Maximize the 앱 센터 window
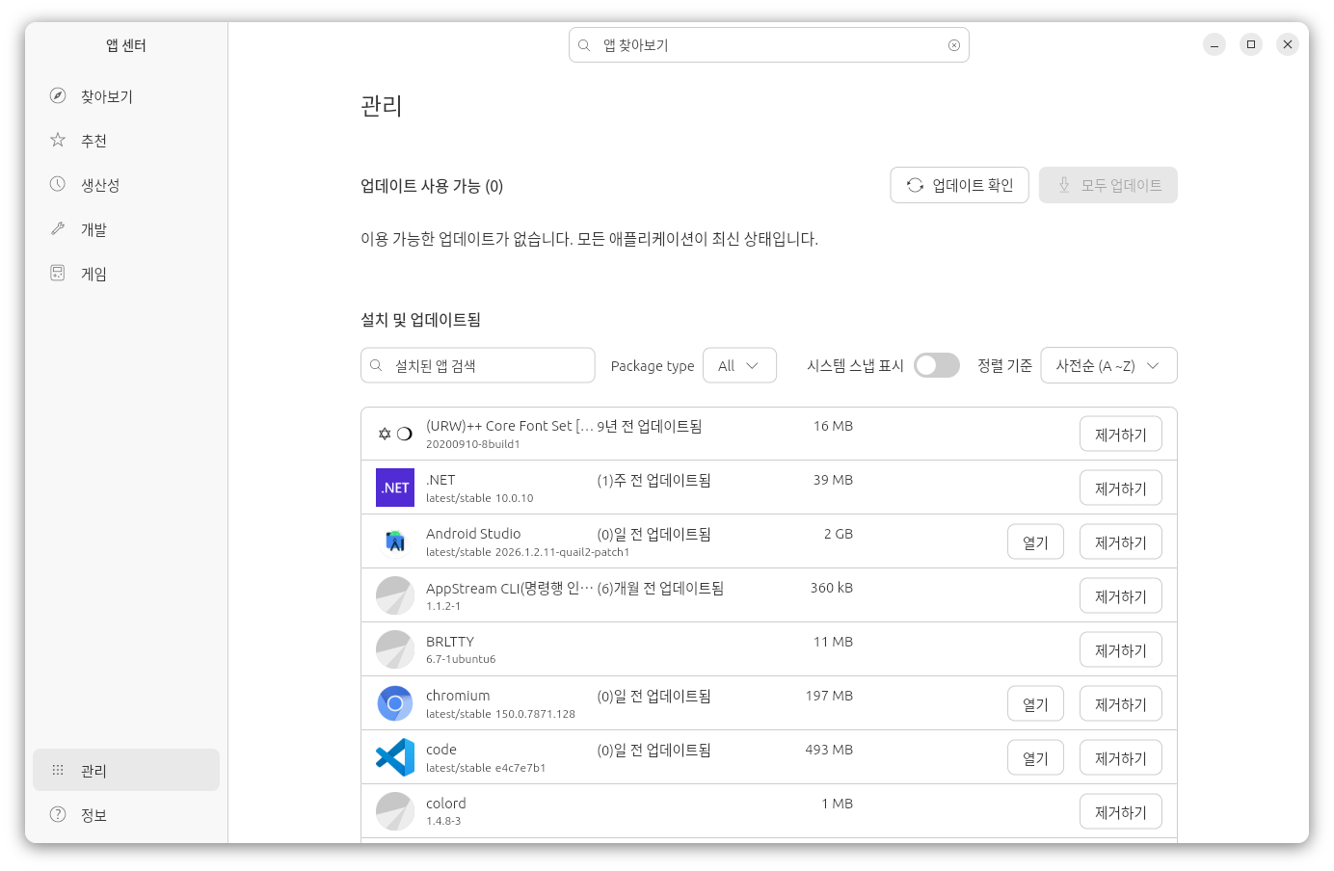1334x871 pixels. (1251, 44)
